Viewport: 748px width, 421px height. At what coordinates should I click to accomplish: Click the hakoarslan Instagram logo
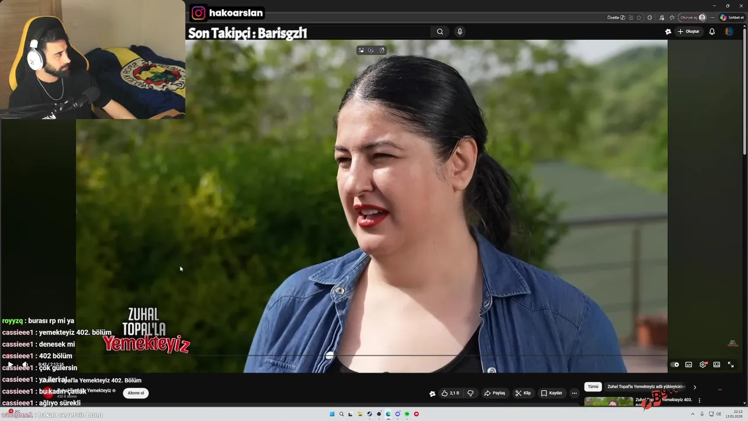tap(199, 13)
